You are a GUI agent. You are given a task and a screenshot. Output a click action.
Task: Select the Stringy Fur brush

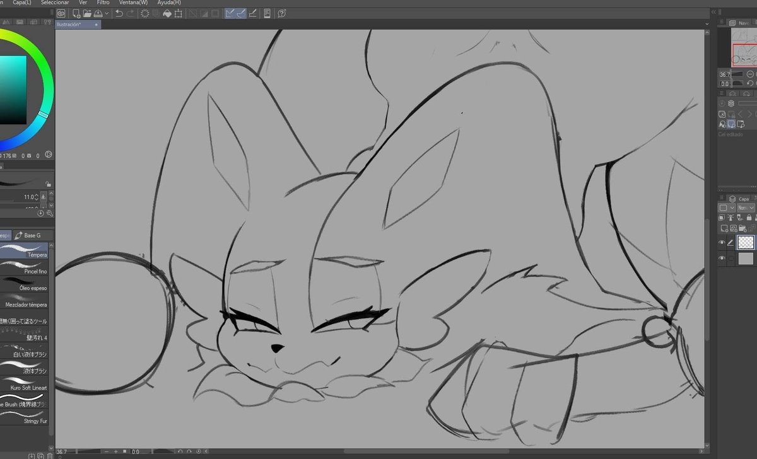tap(24, 416)
